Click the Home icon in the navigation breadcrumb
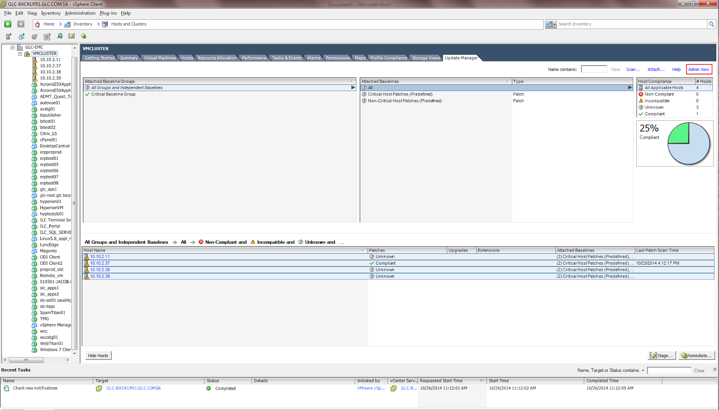The image size is (719, 410). point(38,24)
